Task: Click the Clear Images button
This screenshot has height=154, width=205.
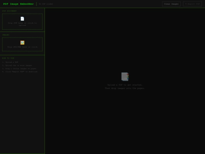Action: coord(171,4)
